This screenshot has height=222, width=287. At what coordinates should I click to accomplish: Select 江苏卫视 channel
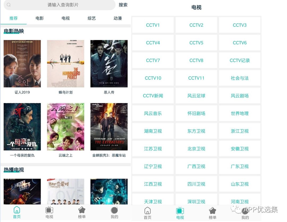[x=153, y=149]
